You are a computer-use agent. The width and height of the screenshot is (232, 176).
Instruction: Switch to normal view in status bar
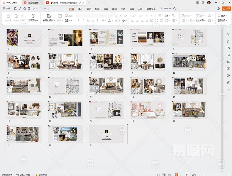click(159, 175)
